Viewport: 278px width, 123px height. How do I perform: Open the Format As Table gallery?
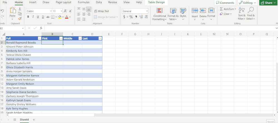(173, 14)
